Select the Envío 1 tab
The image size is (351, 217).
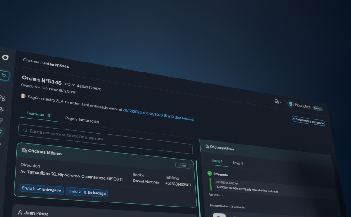click(217, 161)
